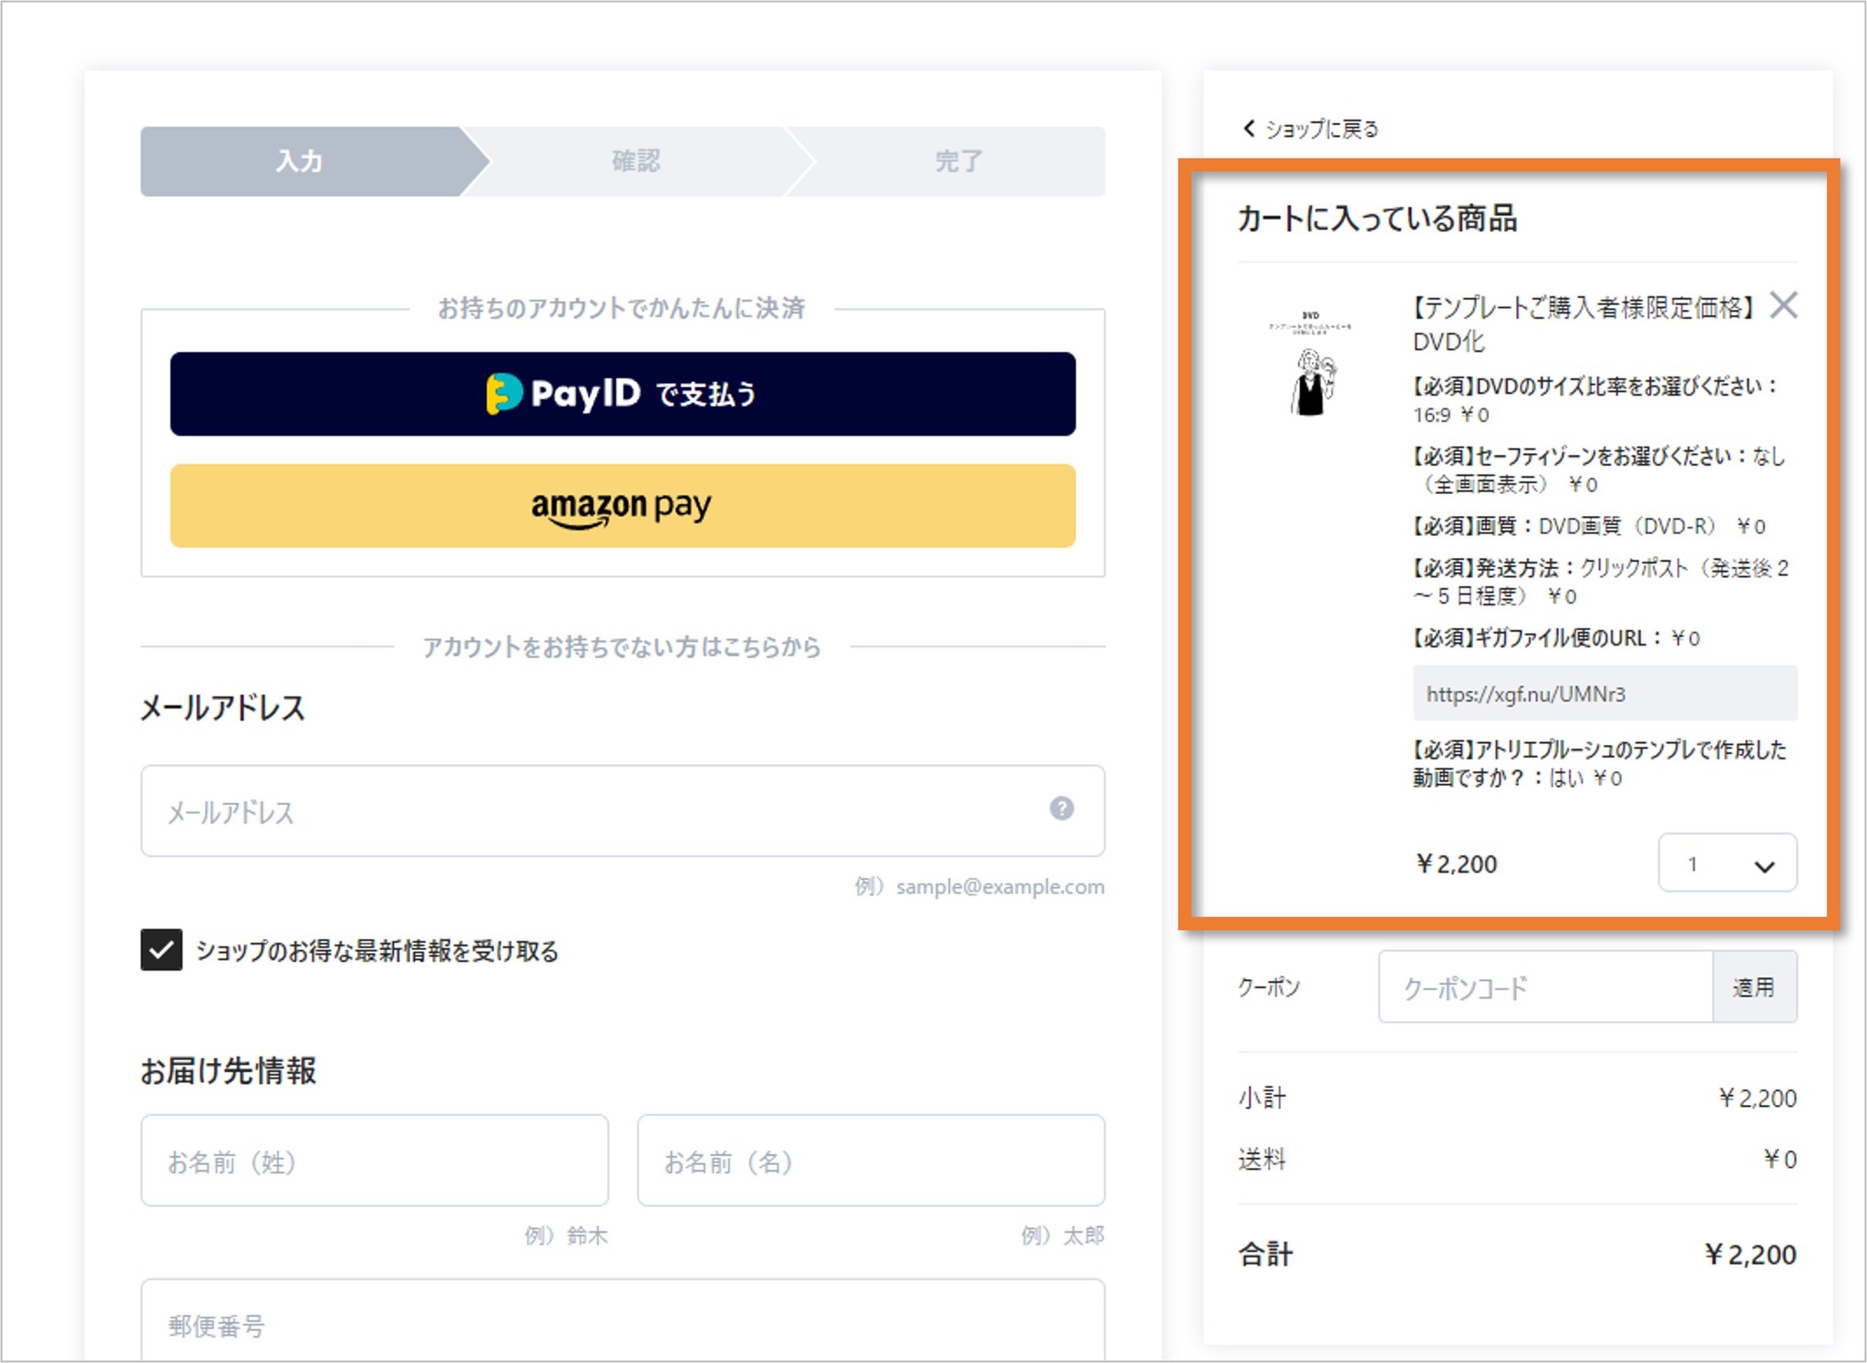Click the お名前（名） input field

coord(871,1161)
